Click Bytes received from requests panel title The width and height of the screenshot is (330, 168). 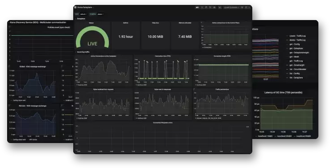(103, 89)
